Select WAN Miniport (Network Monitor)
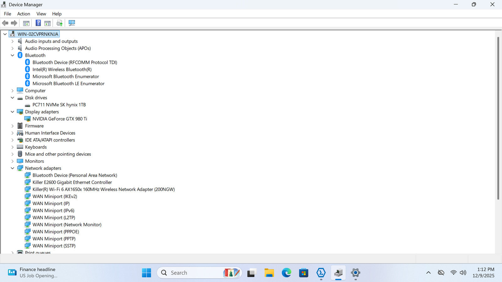Screen dimensions: 502x282 pyautogui.click(x=67, y=225)
